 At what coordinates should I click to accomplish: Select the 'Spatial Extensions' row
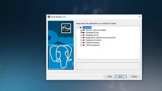point(93,43)
